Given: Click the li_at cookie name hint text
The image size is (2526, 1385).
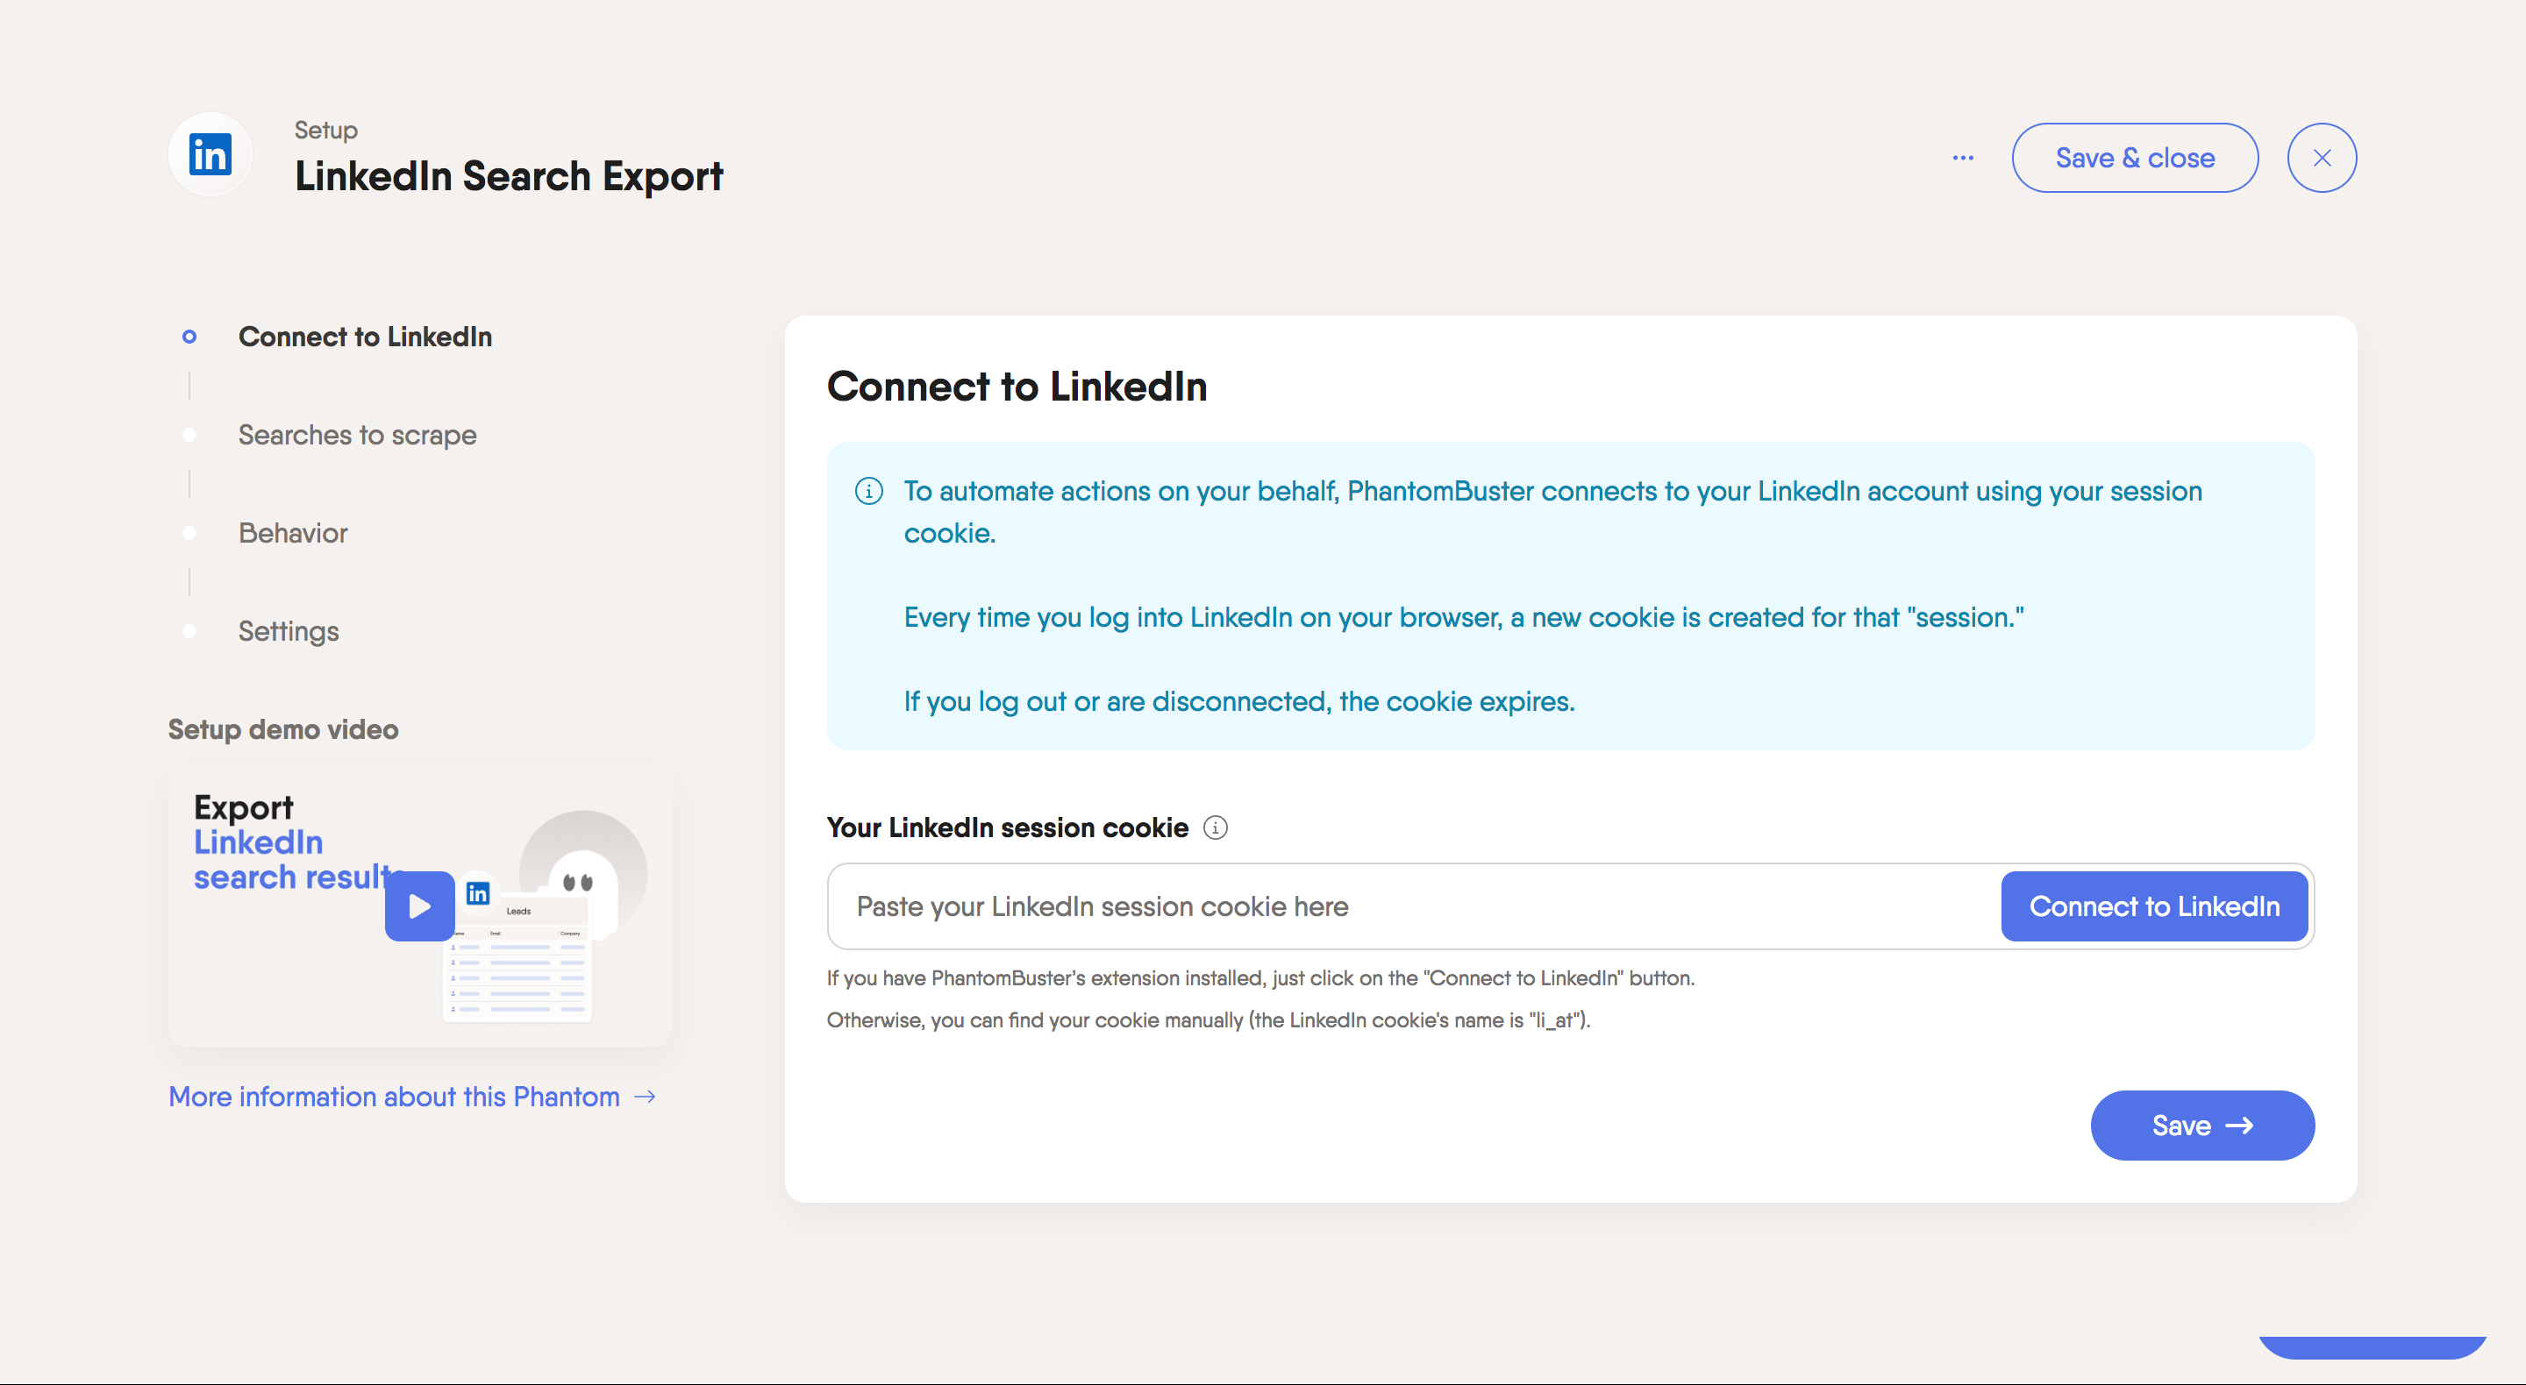Looking at the screenshot, I should [1208, 1019].
